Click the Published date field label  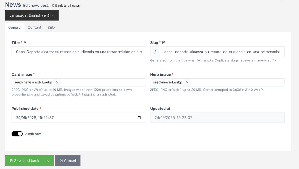point(25,109)
